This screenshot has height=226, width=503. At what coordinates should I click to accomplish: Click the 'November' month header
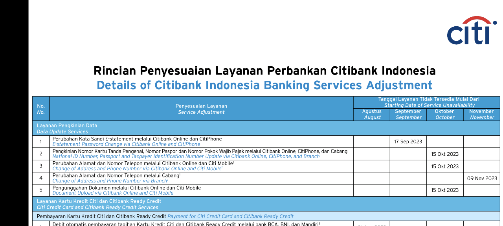click(482, 114)
